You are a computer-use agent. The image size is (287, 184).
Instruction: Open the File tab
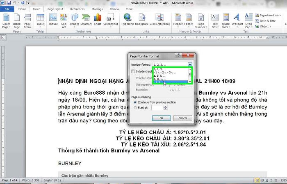point(7,9)
